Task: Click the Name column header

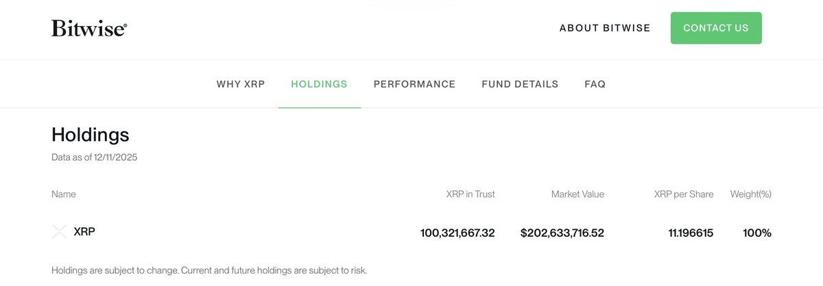Action: [x=64, y=194]
